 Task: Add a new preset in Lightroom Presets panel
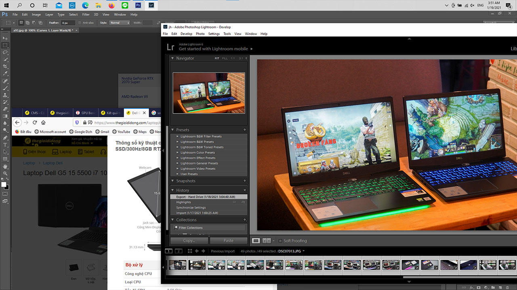pyautogui.click(x=245, y=130)
